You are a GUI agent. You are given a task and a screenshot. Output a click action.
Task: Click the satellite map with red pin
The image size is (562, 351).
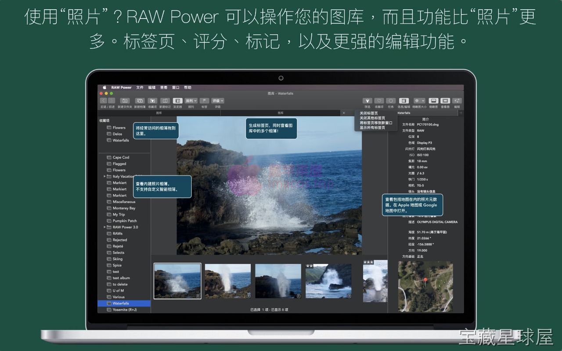pyautogui.click(x=425, y=287)
